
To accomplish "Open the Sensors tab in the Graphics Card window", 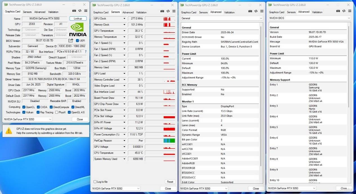I will (27, 12).
